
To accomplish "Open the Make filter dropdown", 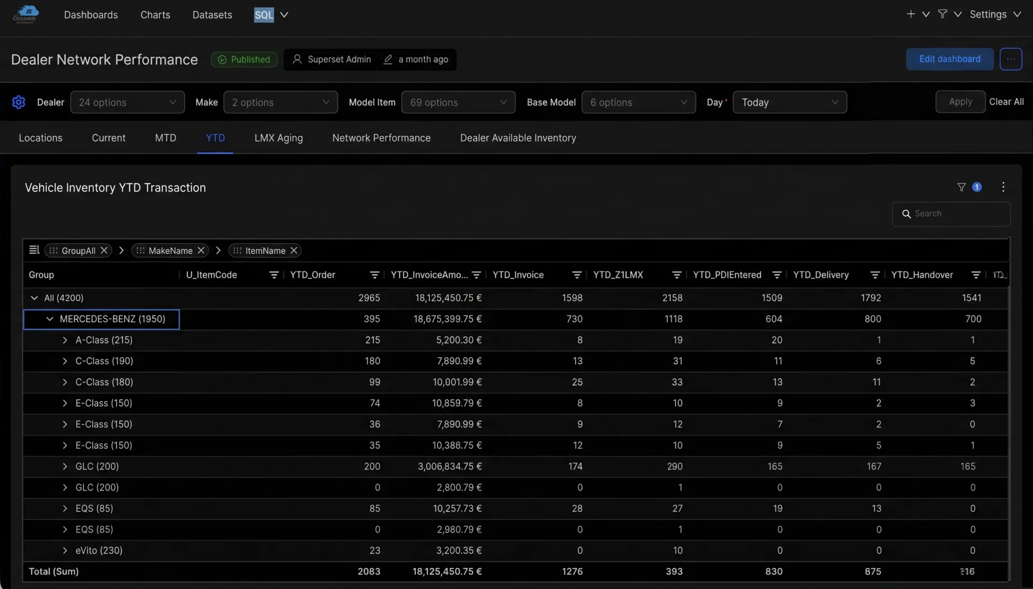I will pyautogui.click(x=280, y=102).
